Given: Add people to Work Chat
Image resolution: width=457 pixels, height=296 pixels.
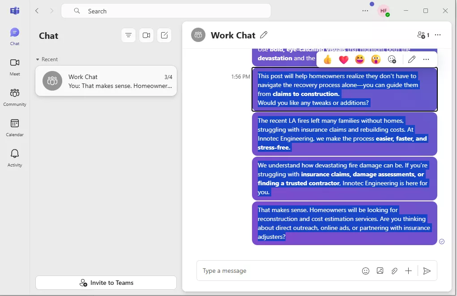Looking at the screenshot, I should coord(421,35).
